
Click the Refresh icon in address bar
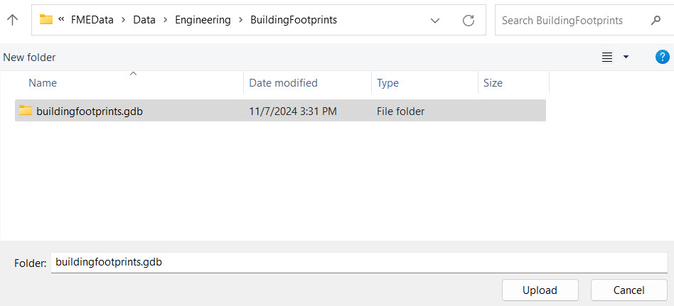[x=469, y=21]
